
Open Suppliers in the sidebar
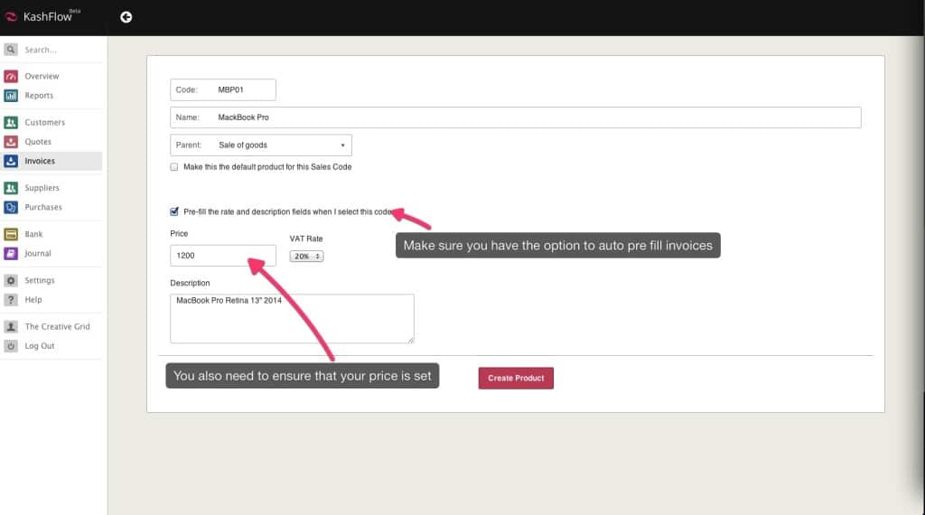click(42, 188)
